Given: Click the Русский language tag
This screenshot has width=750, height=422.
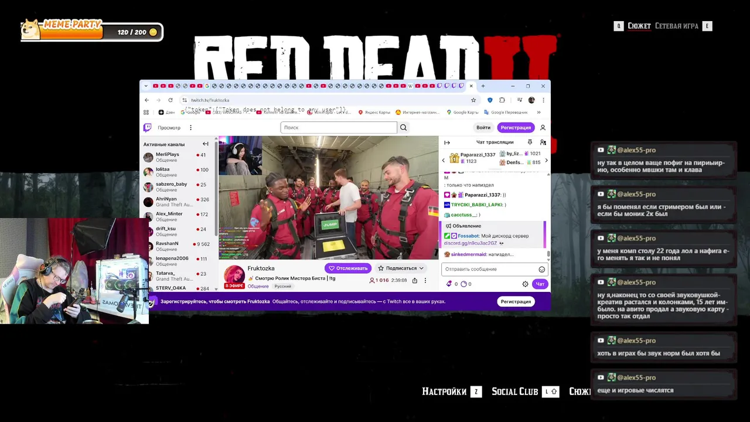Looking at the screenshot, I should 283,287.
